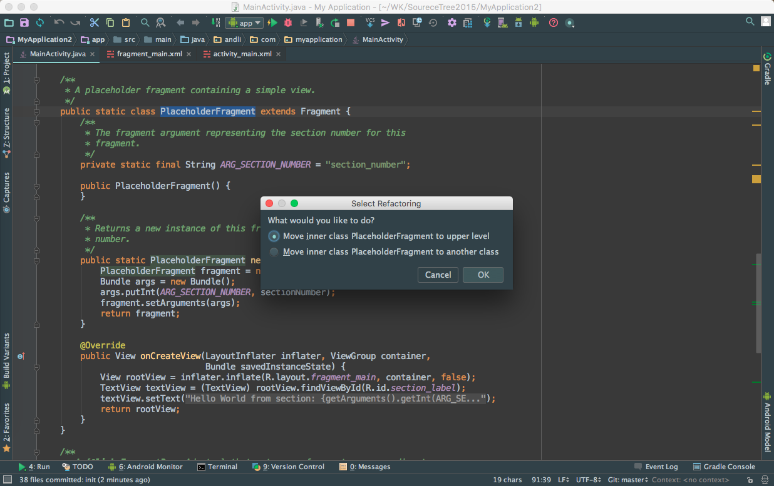Open the 9: Version Control tool window
Image resolution: width=774 pixels, height=486 pixels.
tap(288, 467)
